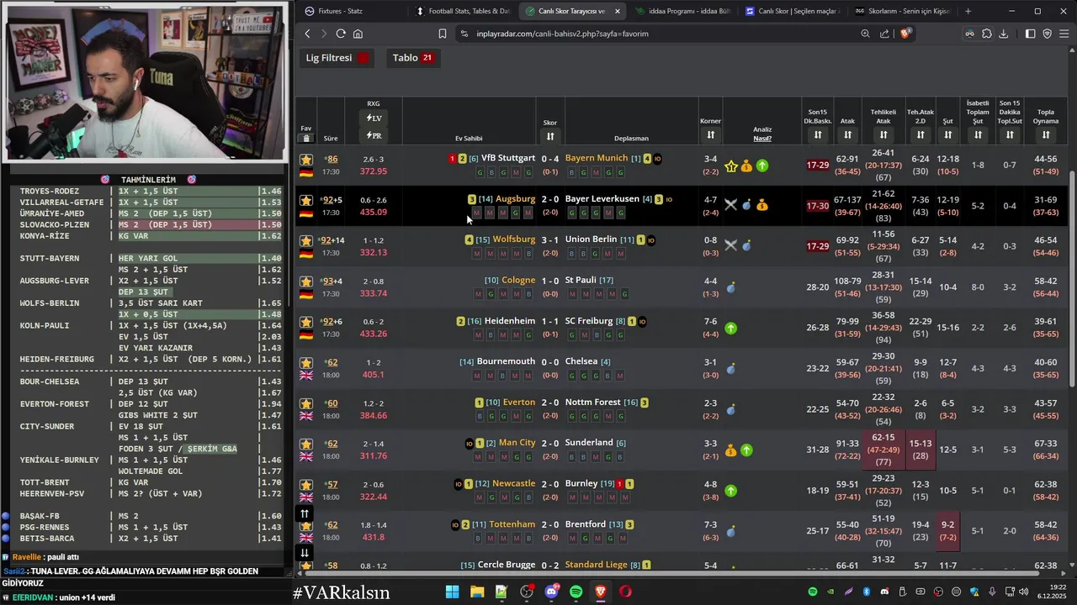The image size is (1077, 605).
Task: Open the Brave Shields lion icon
Action: coord(905,34)
